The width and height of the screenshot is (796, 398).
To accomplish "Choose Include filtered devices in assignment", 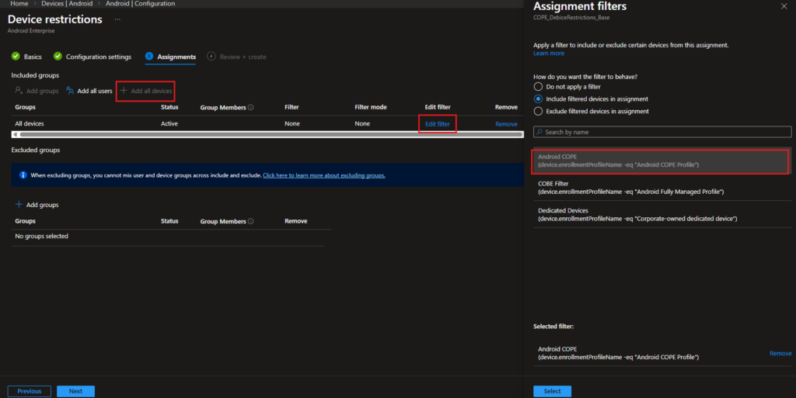I will click(x=538, y=99).
